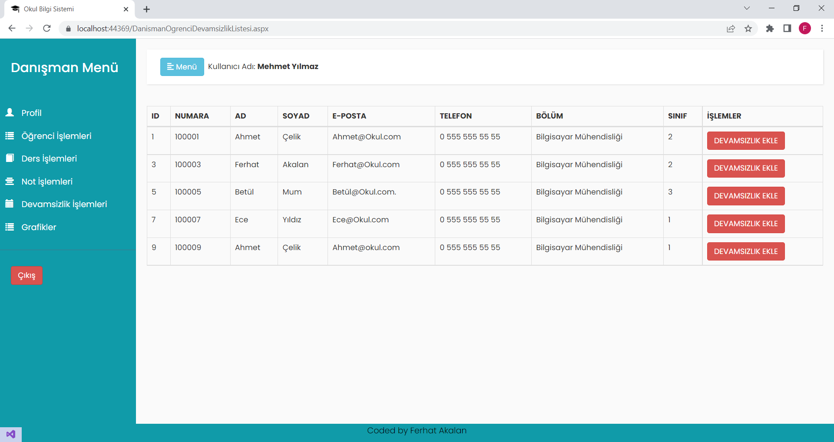Reload the page

coord(46,28)
